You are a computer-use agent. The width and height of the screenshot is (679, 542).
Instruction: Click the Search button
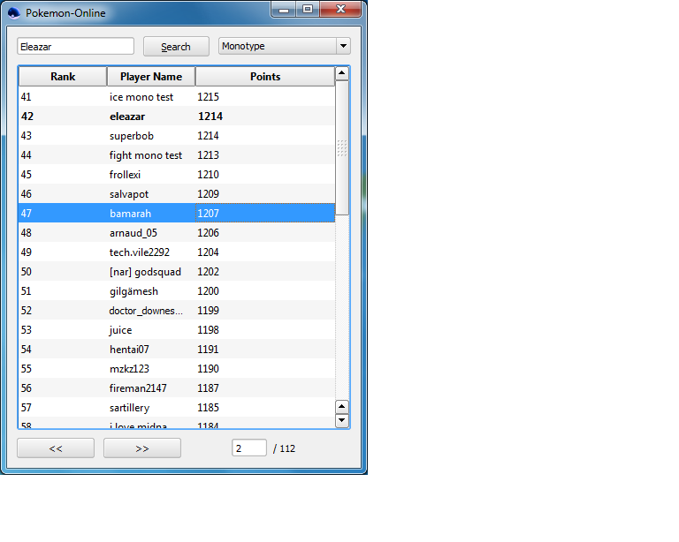pos(176,47)
